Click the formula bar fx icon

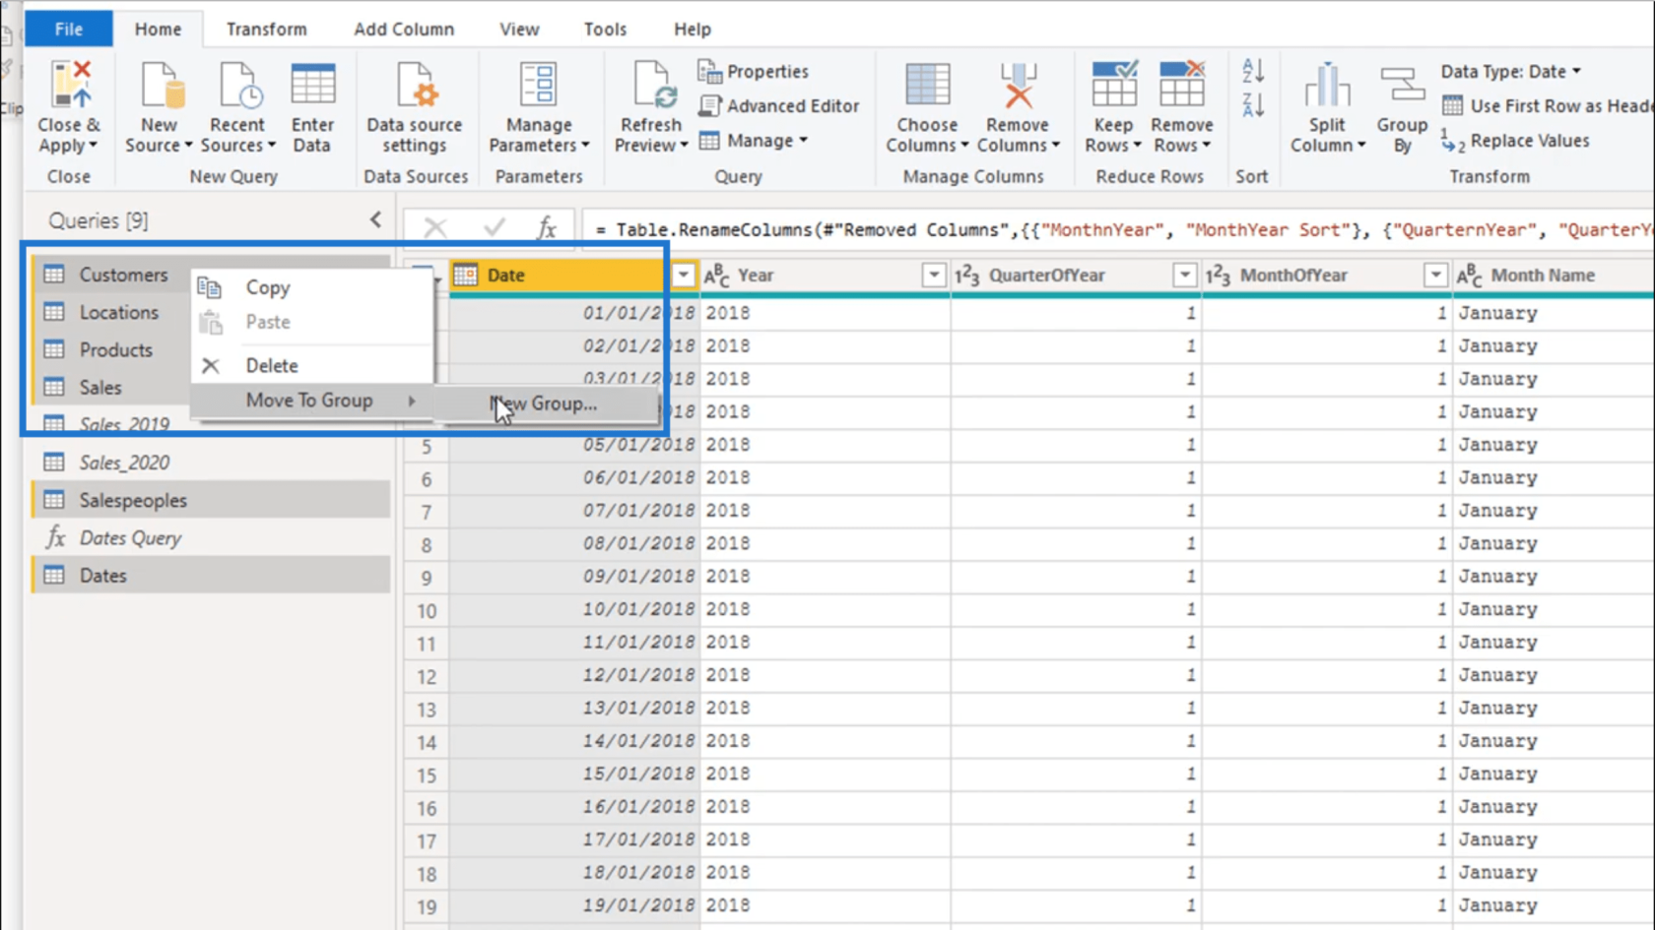coord(547,228)
